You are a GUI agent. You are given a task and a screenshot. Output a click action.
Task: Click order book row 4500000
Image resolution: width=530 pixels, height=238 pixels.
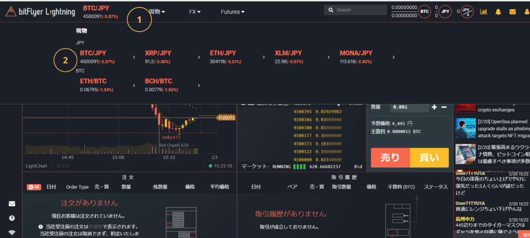click(x=318, y=160)
